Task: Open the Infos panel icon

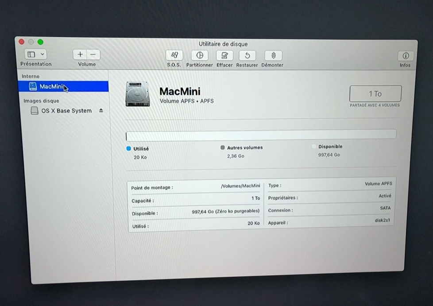Action: click(x=406, y=56)
